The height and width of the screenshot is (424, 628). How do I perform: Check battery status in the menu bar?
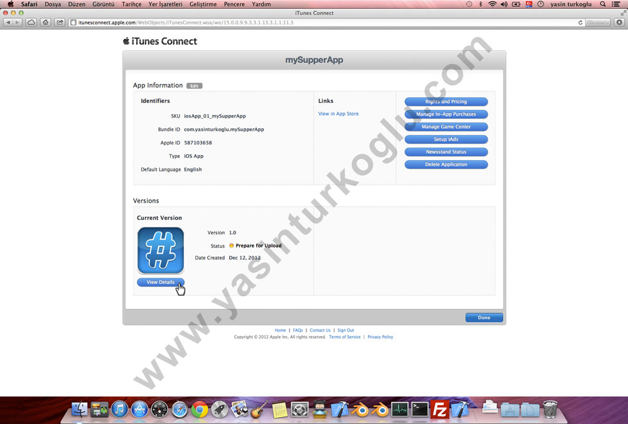coord(516,4)
